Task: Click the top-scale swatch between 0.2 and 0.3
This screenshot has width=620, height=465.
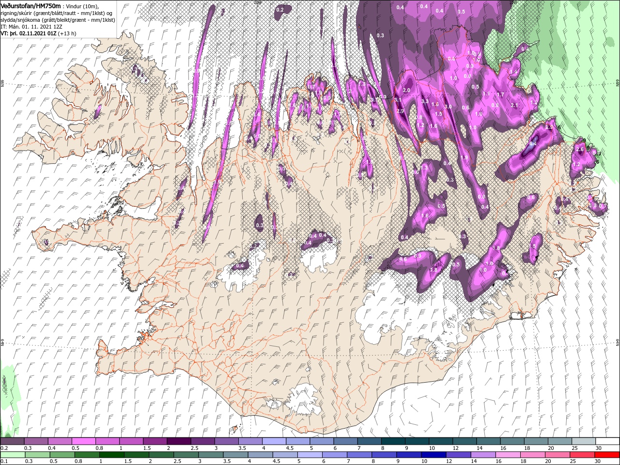Action: click(12, 441)
